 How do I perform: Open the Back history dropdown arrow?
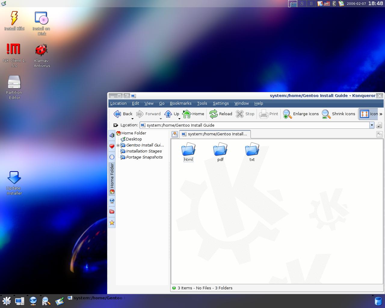(132, 119)
